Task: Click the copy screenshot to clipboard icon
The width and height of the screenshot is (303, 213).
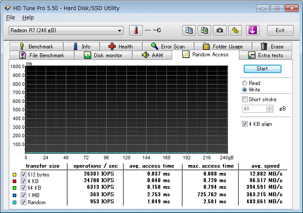Action: click(x=204, y=30)
